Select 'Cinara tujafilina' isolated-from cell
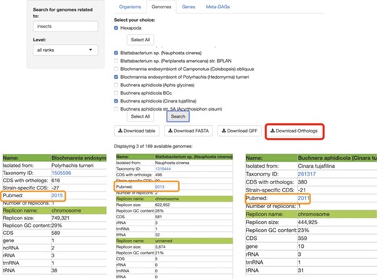The image size is (377, 279). [316, 166]
